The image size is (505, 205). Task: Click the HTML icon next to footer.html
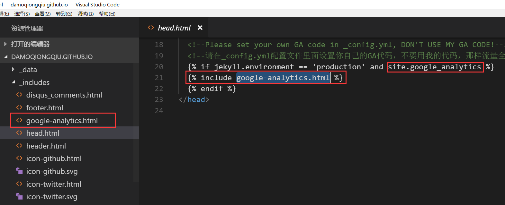pyautogui.click(x=19, y=107)
